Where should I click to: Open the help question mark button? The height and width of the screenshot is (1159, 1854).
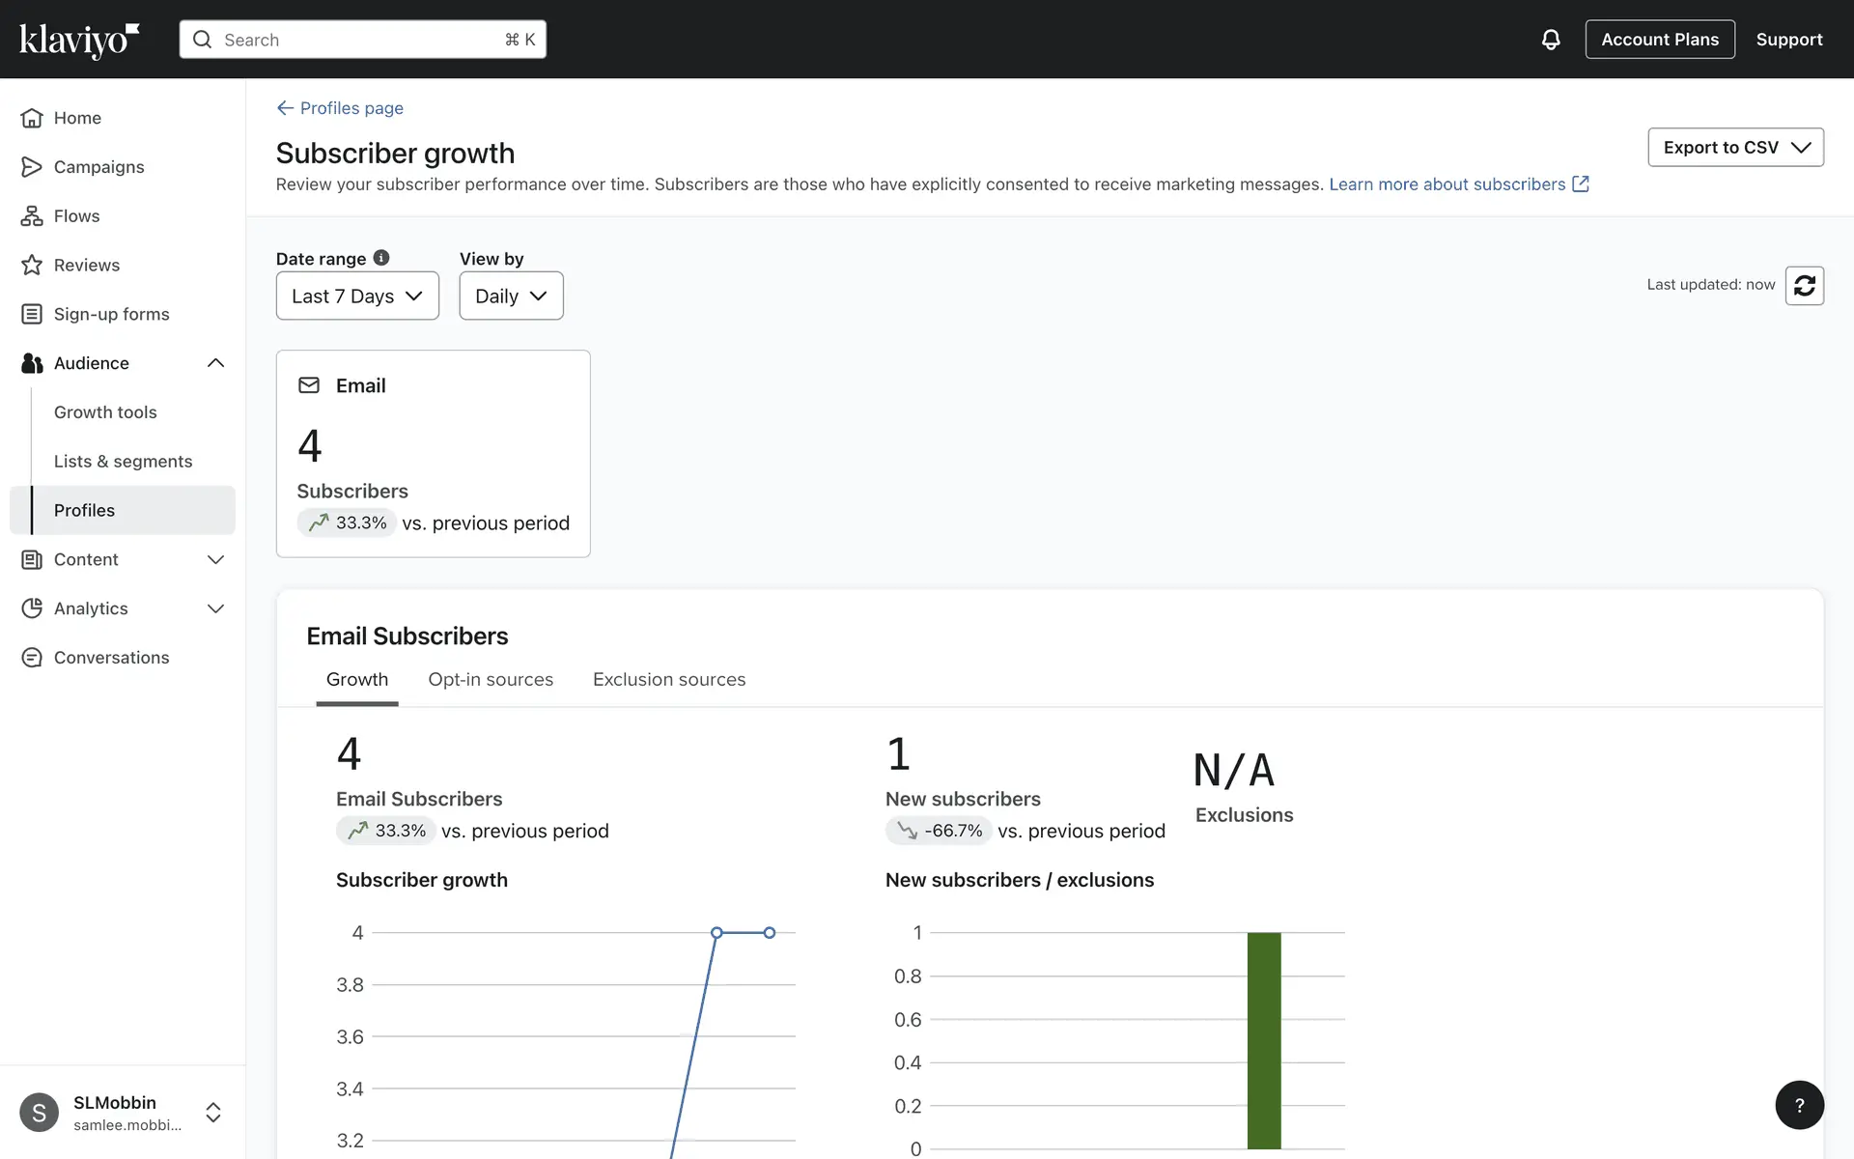click(x=1799, y=1105)
